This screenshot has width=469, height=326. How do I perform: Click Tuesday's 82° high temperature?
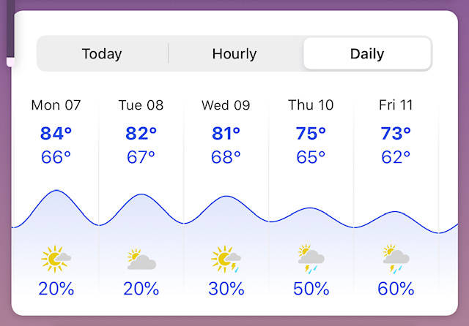[141, 133]
